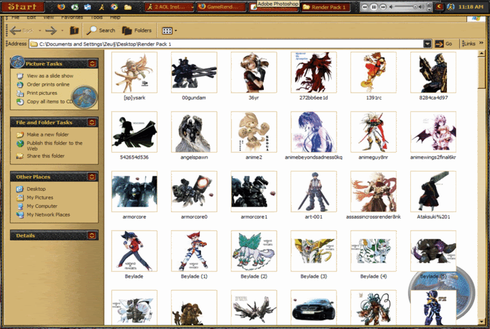490x329 pixels.
Task: Collapse the Picture Tasks panel
Action: click(92, 64)
